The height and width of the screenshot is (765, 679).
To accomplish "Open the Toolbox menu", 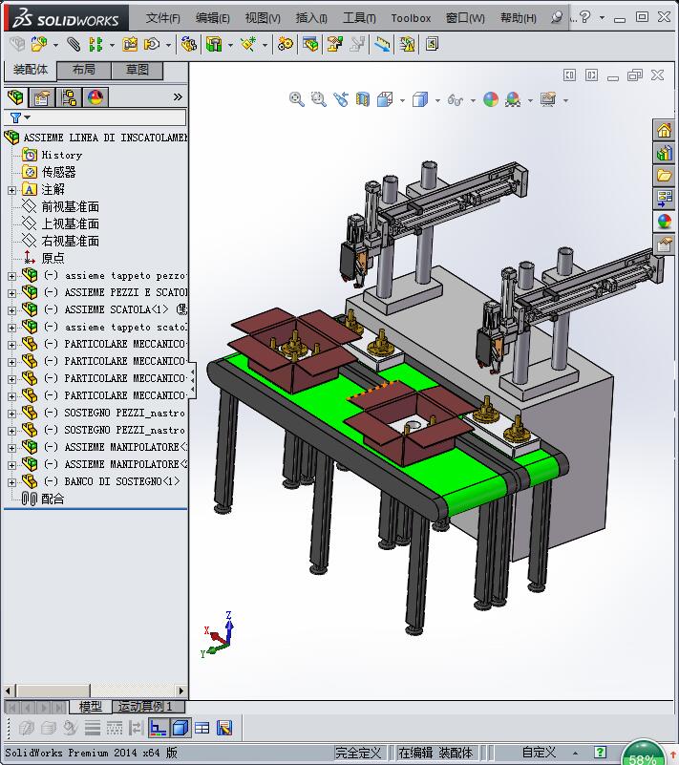I will [411, 18].
